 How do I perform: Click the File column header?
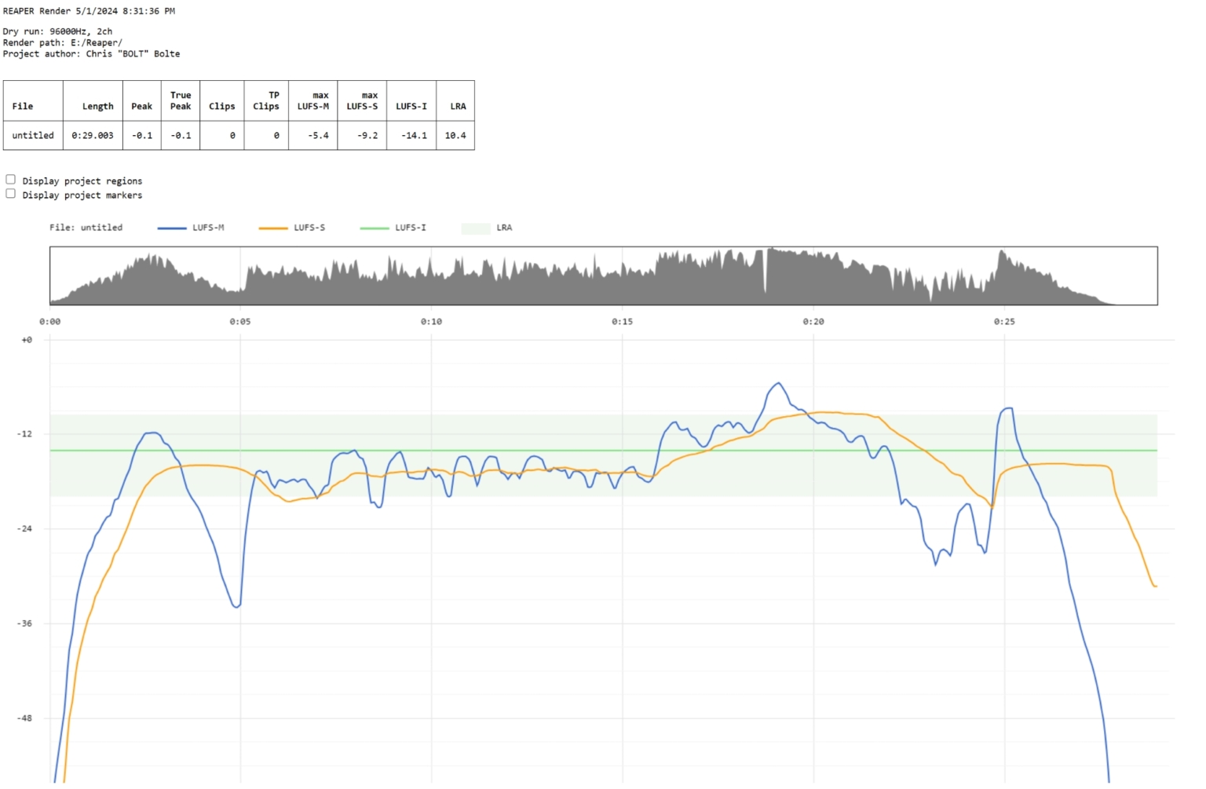[23, 106]
